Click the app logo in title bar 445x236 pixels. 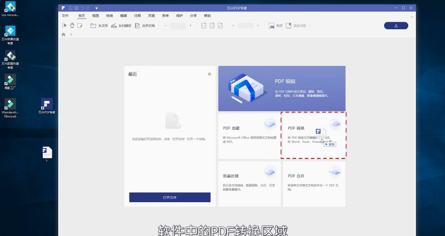(x=63, y=8)
